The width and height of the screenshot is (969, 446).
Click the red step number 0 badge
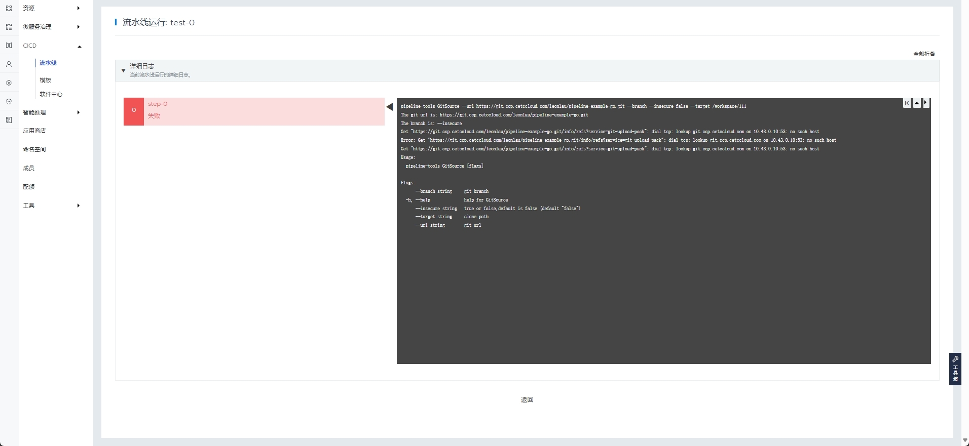point(134,111)
